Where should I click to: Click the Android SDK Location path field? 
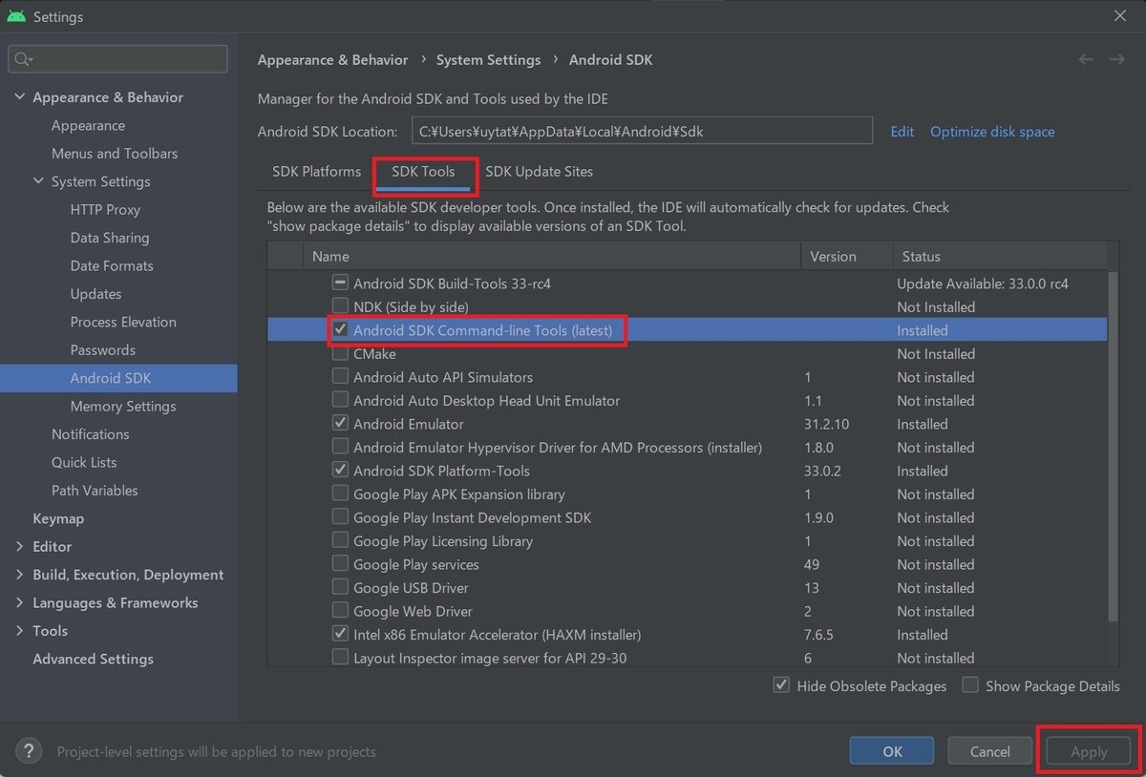(642, 132)
